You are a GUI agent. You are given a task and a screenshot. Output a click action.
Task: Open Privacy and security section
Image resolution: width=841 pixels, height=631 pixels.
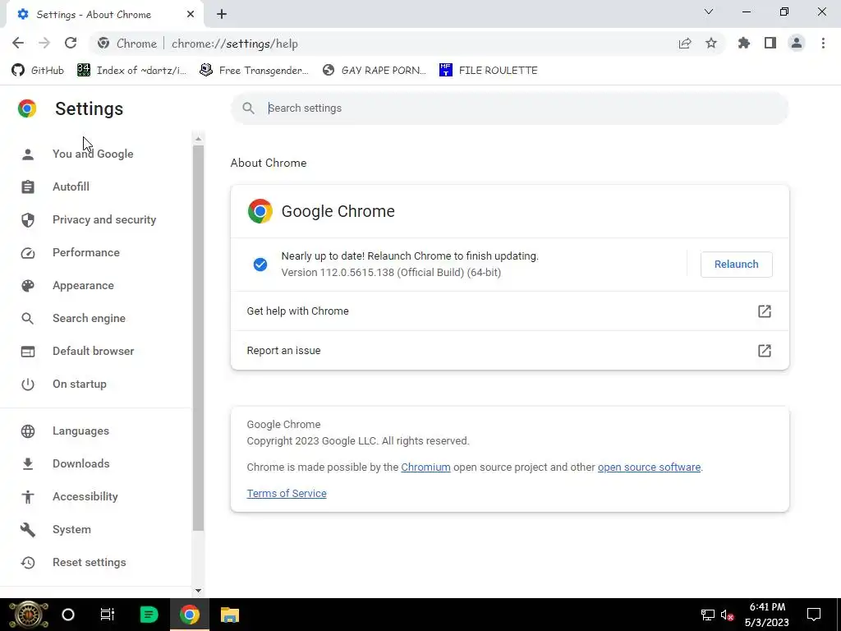click(104, 219)
